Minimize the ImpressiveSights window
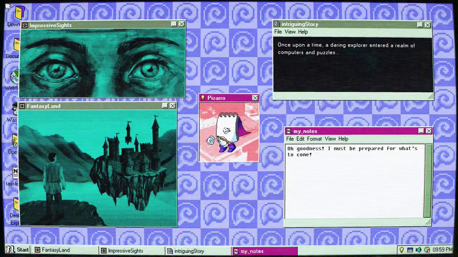This screenshot has width=458, height=257. 174,24
